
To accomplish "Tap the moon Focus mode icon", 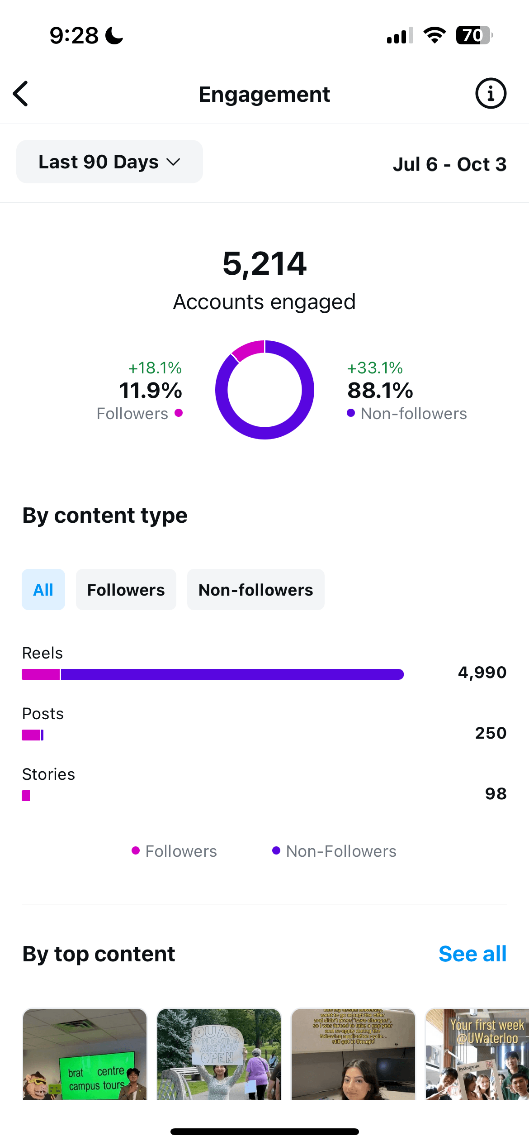I will click(x=114, y=35).
